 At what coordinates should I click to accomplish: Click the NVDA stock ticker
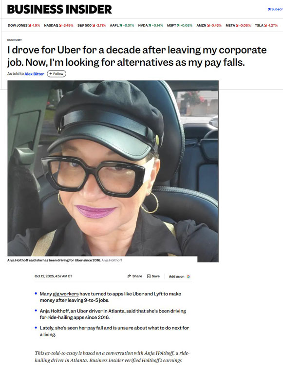click(x=151, y=25)
